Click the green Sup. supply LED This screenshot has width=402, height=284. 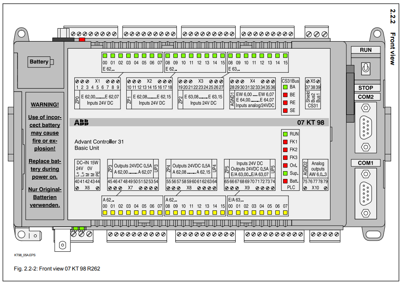coord(285,173)
